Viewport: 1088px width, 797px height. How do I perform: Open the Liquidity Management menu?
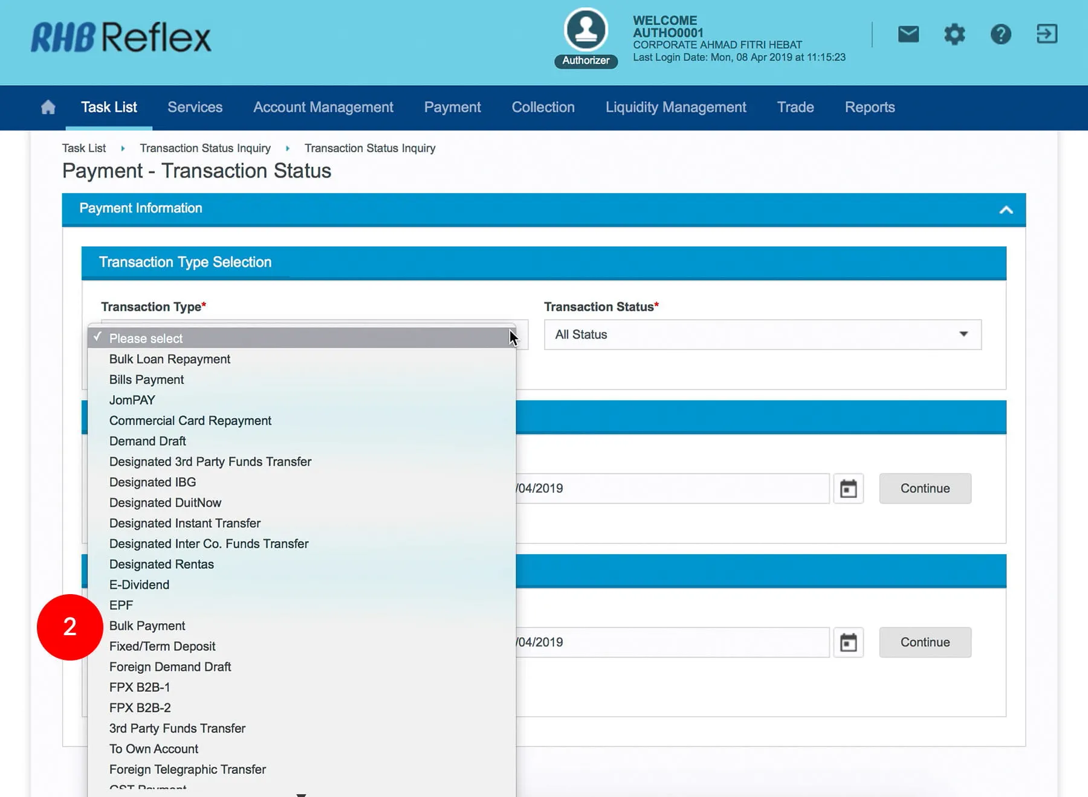pyautogui.click(x=675, y=107)
